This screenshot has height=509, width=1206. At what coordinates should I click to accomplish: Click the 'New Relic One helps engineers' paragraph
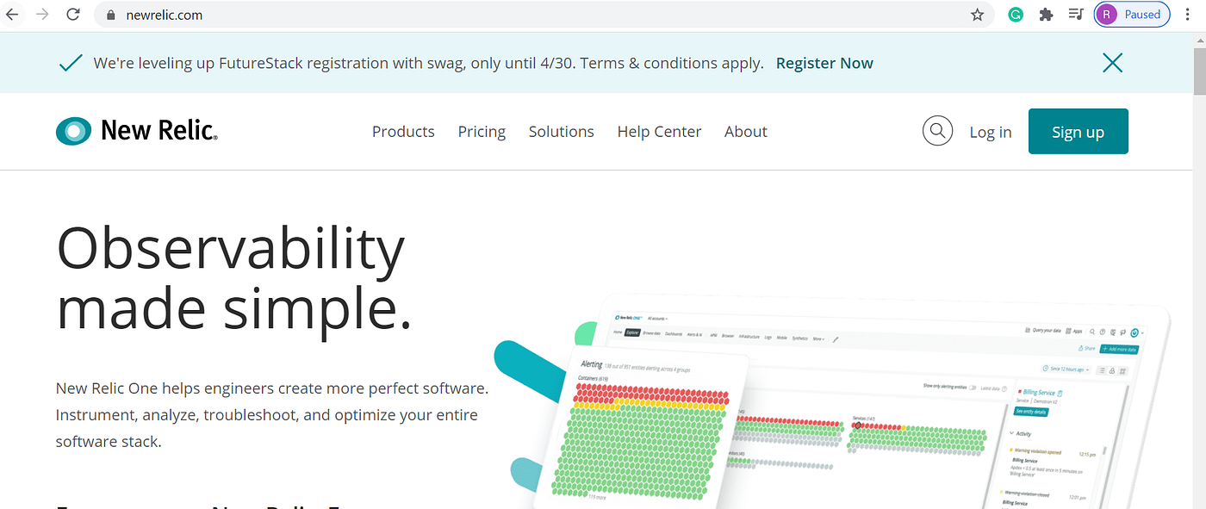(x=272, y=415)
